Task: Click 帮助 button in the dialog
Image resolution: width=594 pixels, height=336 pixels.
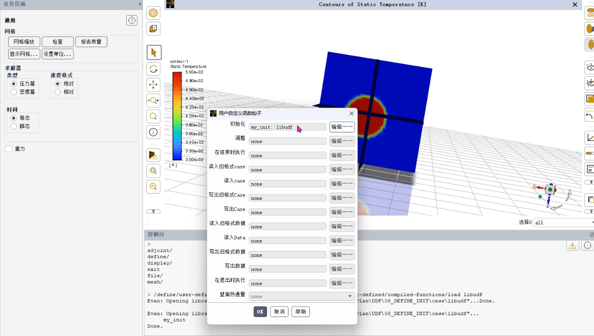Action: tap(301, 312)
